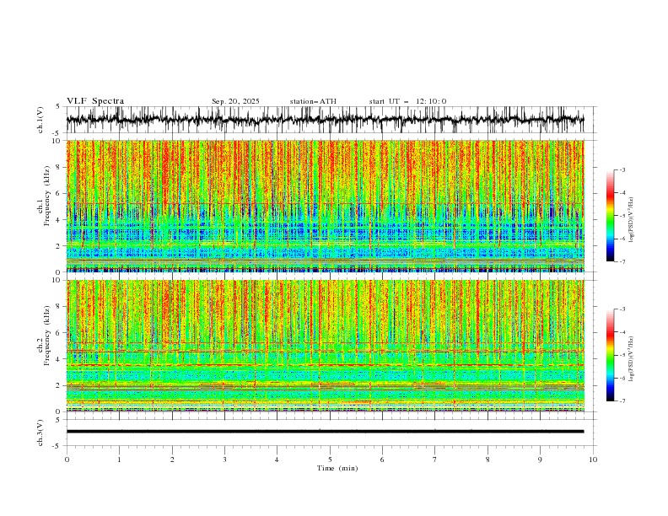This screenshot has height=516, width=668.
Task: Click the ch.1 'Frequency (kHz)' axis label
Action: pyautogui.click(x=46, y=195)
